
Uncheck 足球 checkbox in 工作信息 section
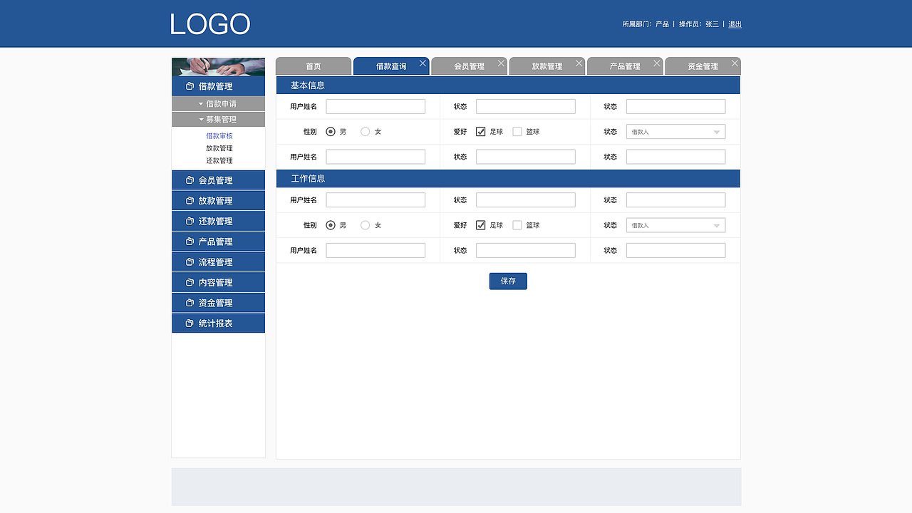[481, 225]
